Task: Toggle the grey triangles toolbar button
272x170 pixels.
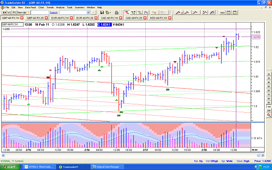Action: [x=140, y=13]
